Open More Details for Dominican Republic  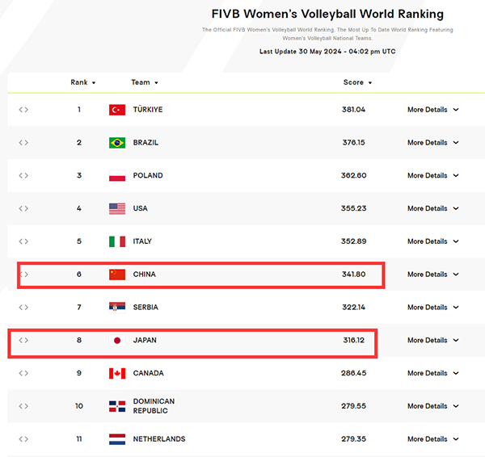(x=432, y=406)
